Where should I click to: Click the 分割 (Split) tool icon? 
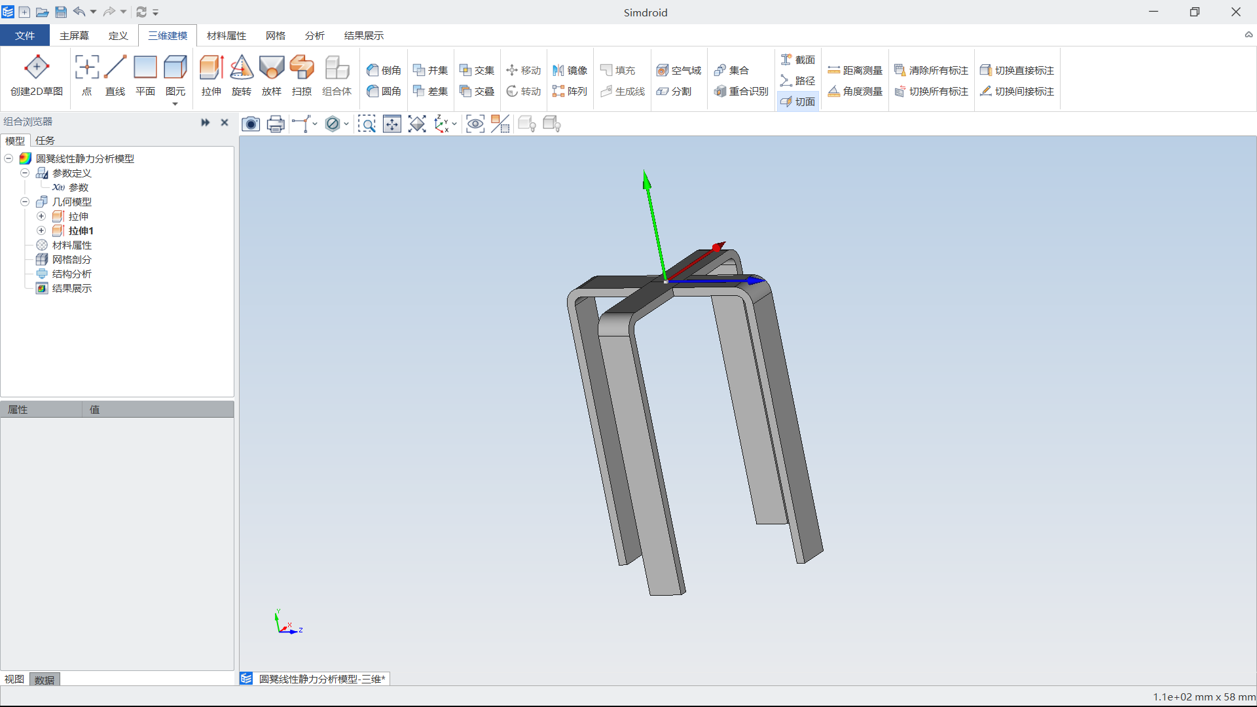coord(674,90)
